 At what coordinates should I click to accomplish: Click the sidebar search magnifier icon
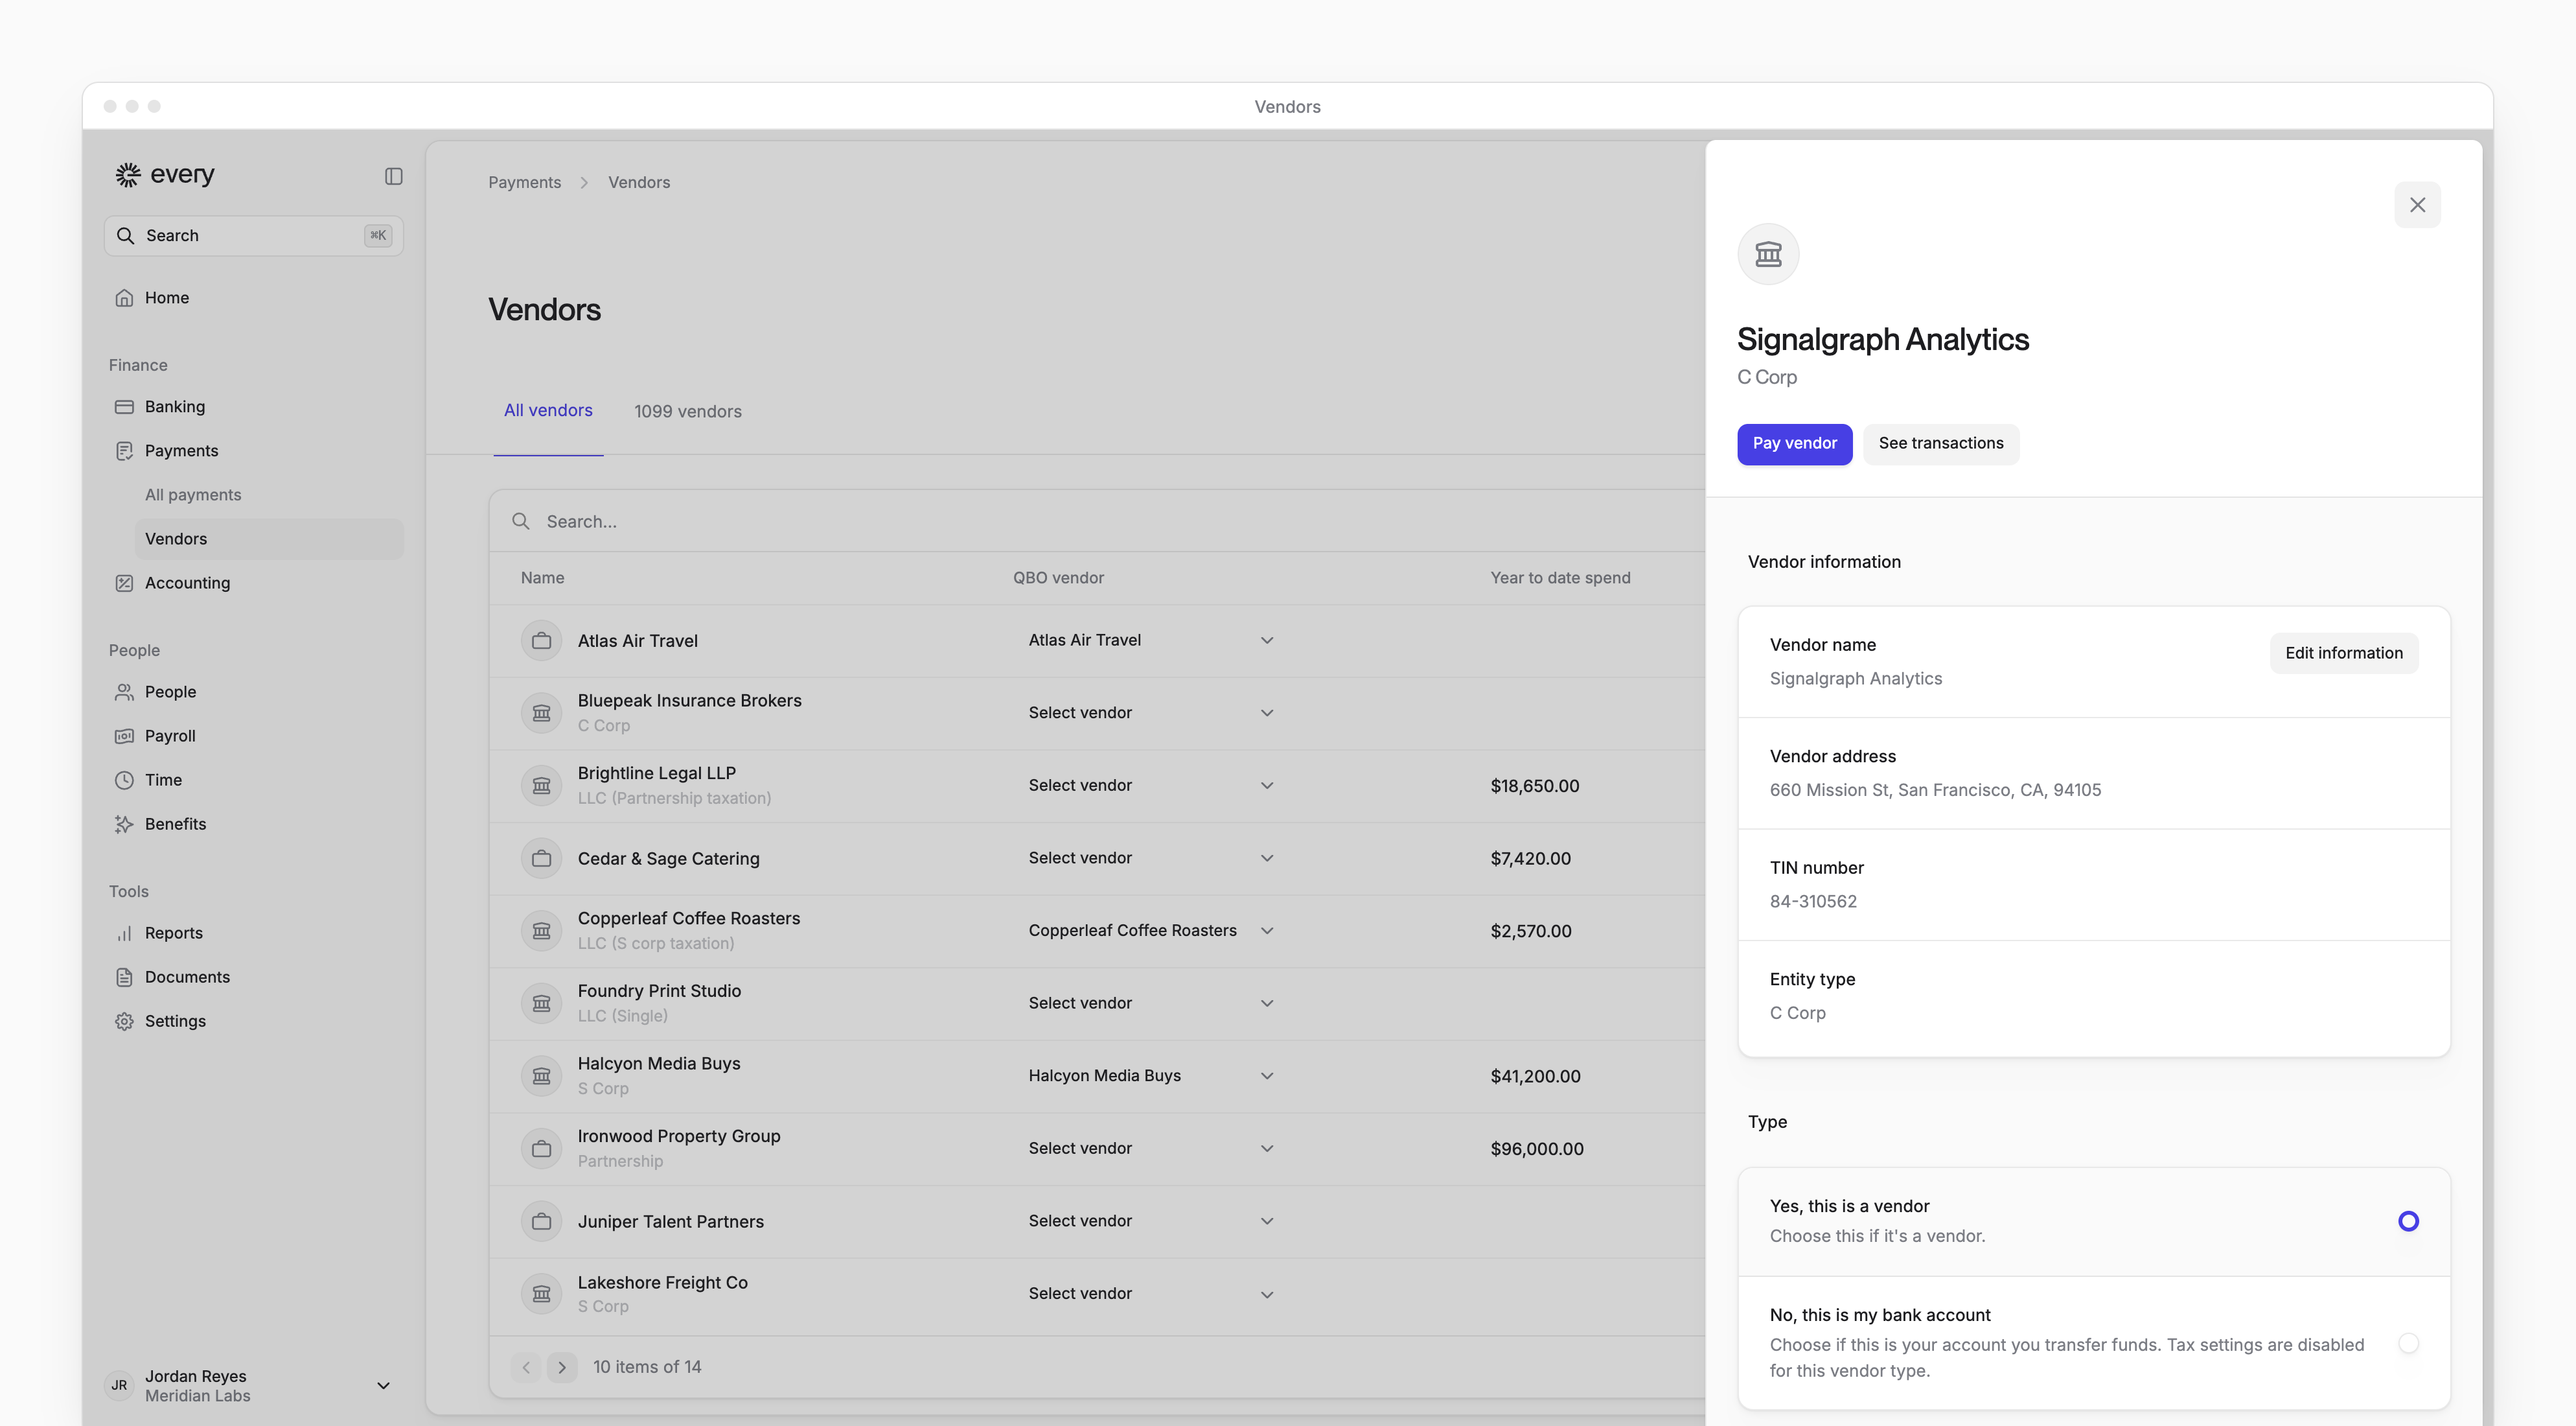coord(125,235)
